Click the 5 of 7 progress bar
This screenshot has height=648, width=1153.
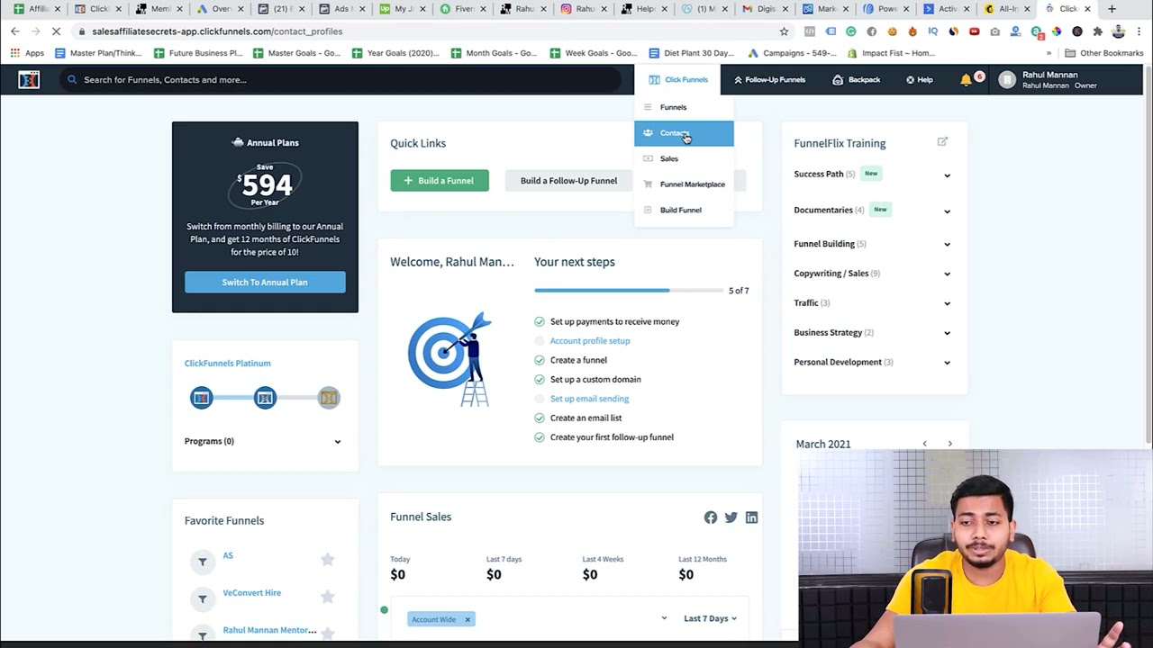pyautogui.click(x=628, y=291)
